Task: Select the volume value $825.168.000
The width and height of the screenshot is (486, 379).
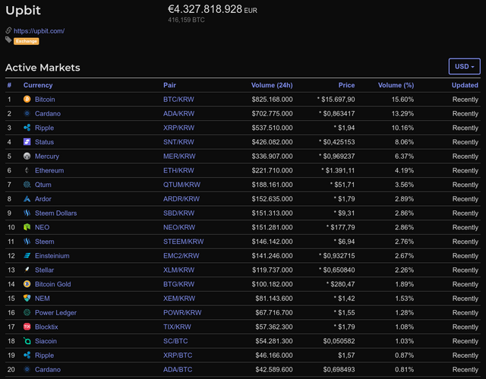Action: (x=272, y=99)
